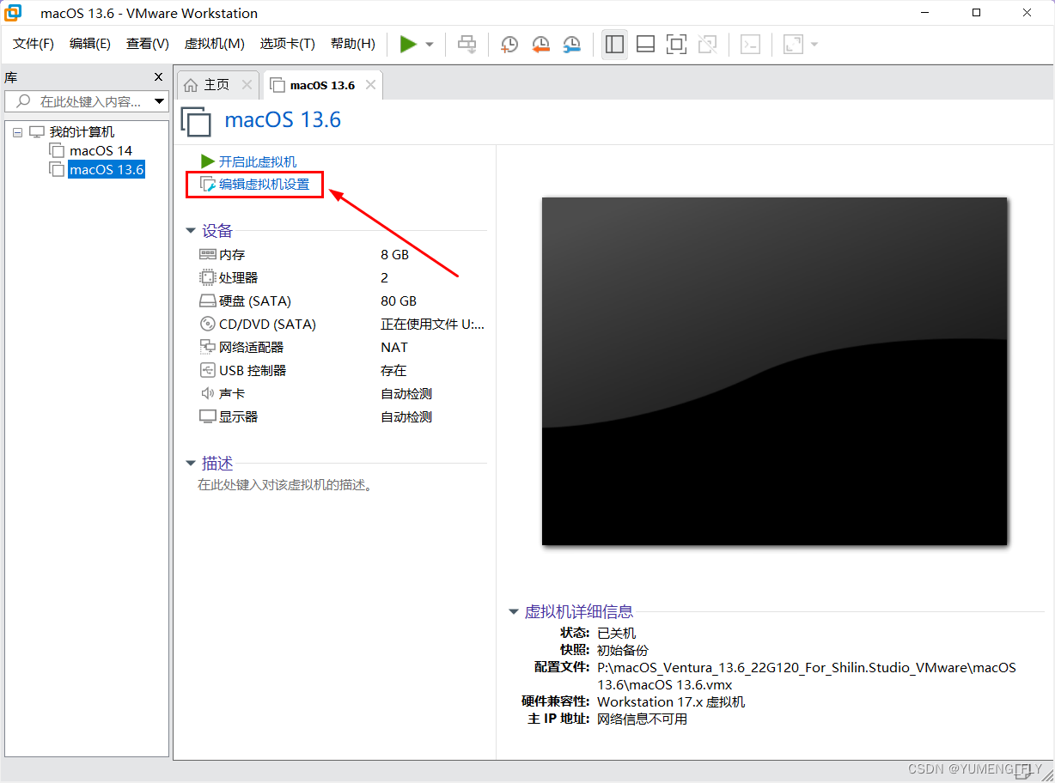Close the macOS 13.6 tab
1055x783 pixels.
370,85
